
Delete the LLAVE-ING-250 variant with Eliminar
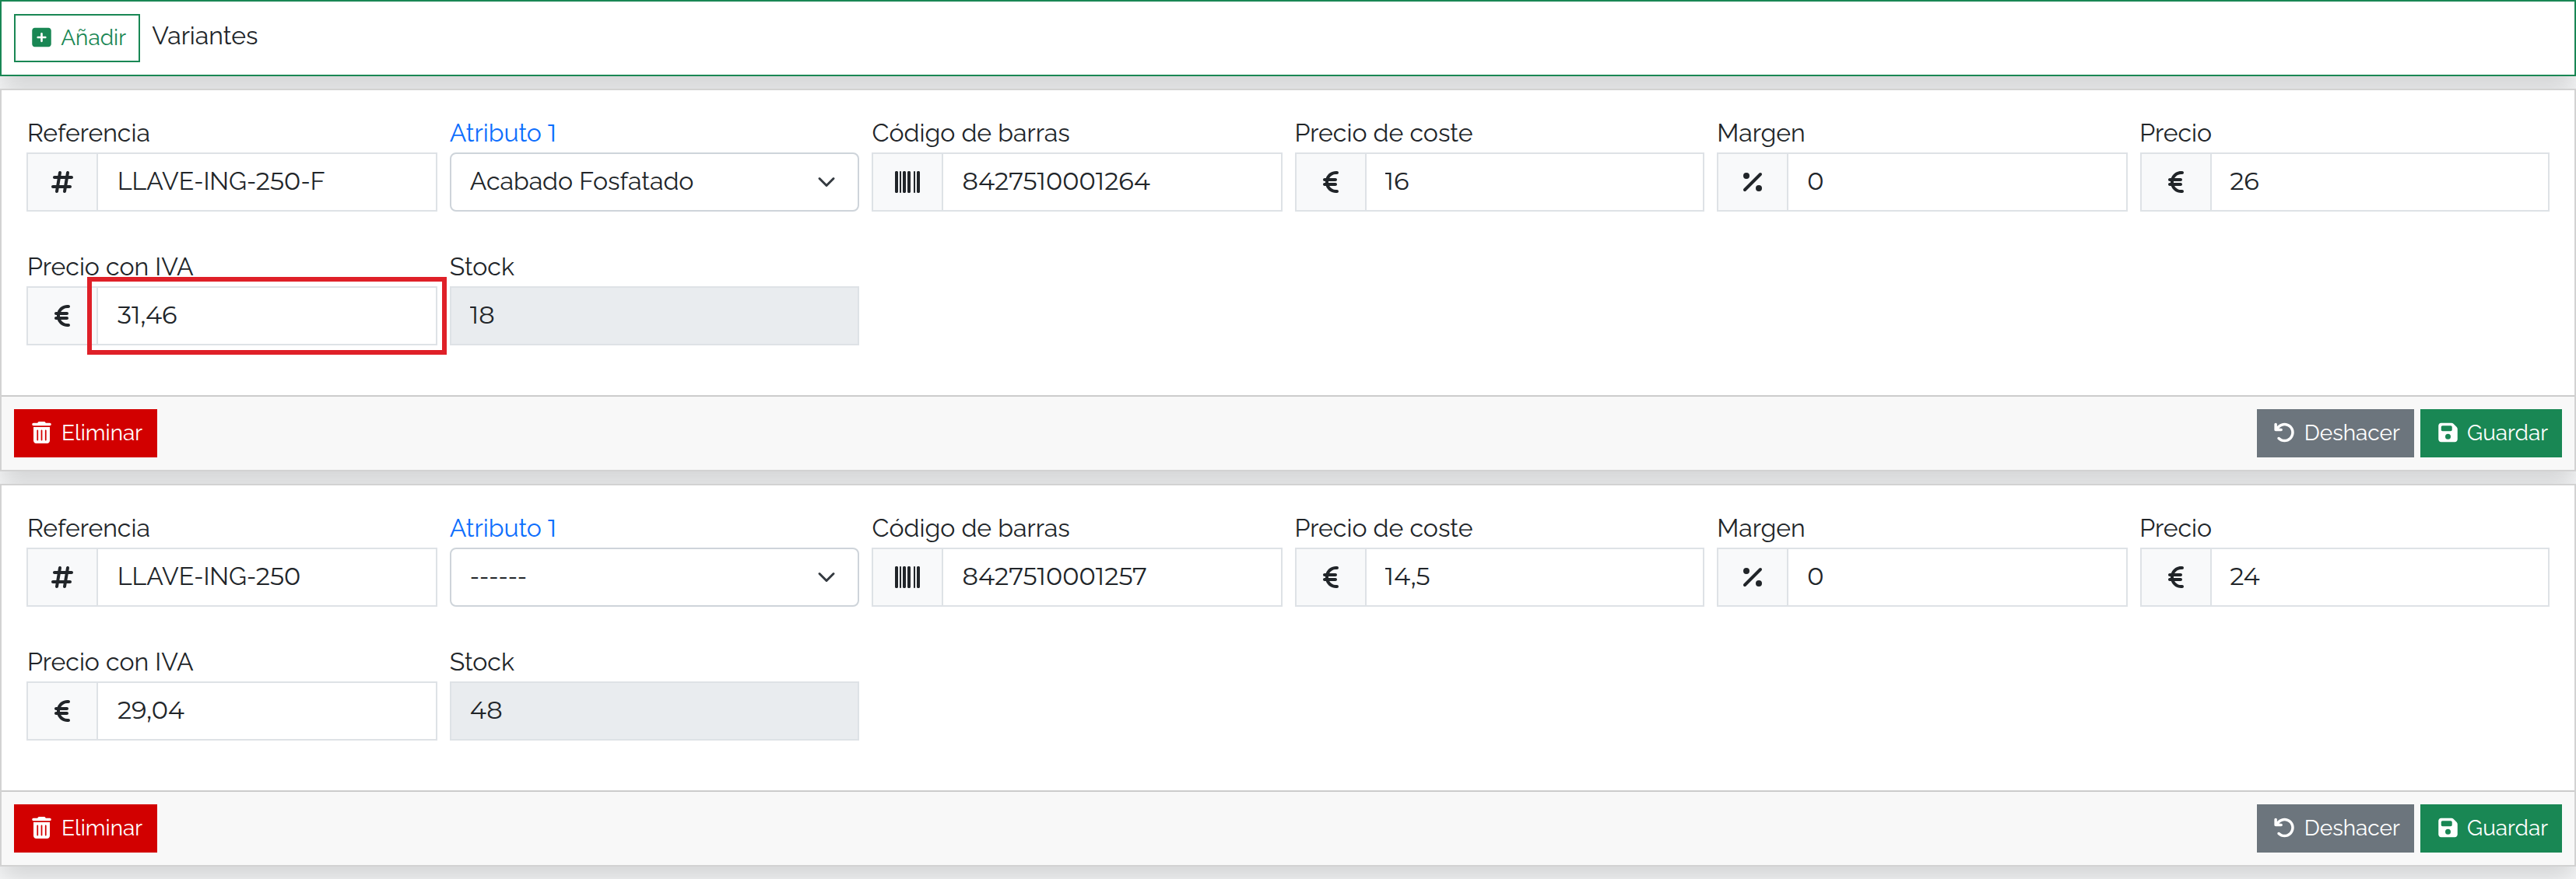86,828
